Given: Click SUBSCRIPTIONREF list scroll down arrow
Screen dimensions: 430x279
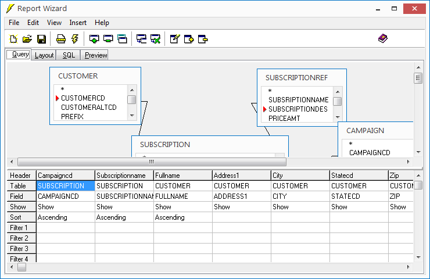Looking at the screenshot, I should coord(338,117).
